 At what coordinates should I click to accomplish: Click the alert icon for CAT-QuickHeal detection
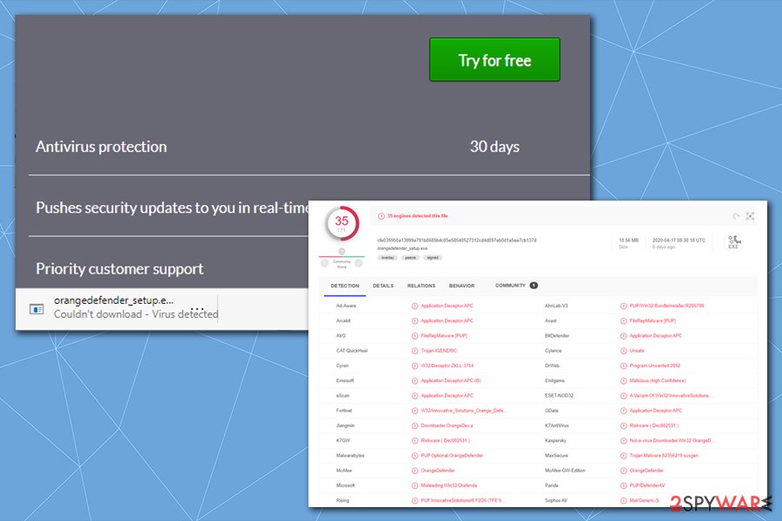coord(414,351)
